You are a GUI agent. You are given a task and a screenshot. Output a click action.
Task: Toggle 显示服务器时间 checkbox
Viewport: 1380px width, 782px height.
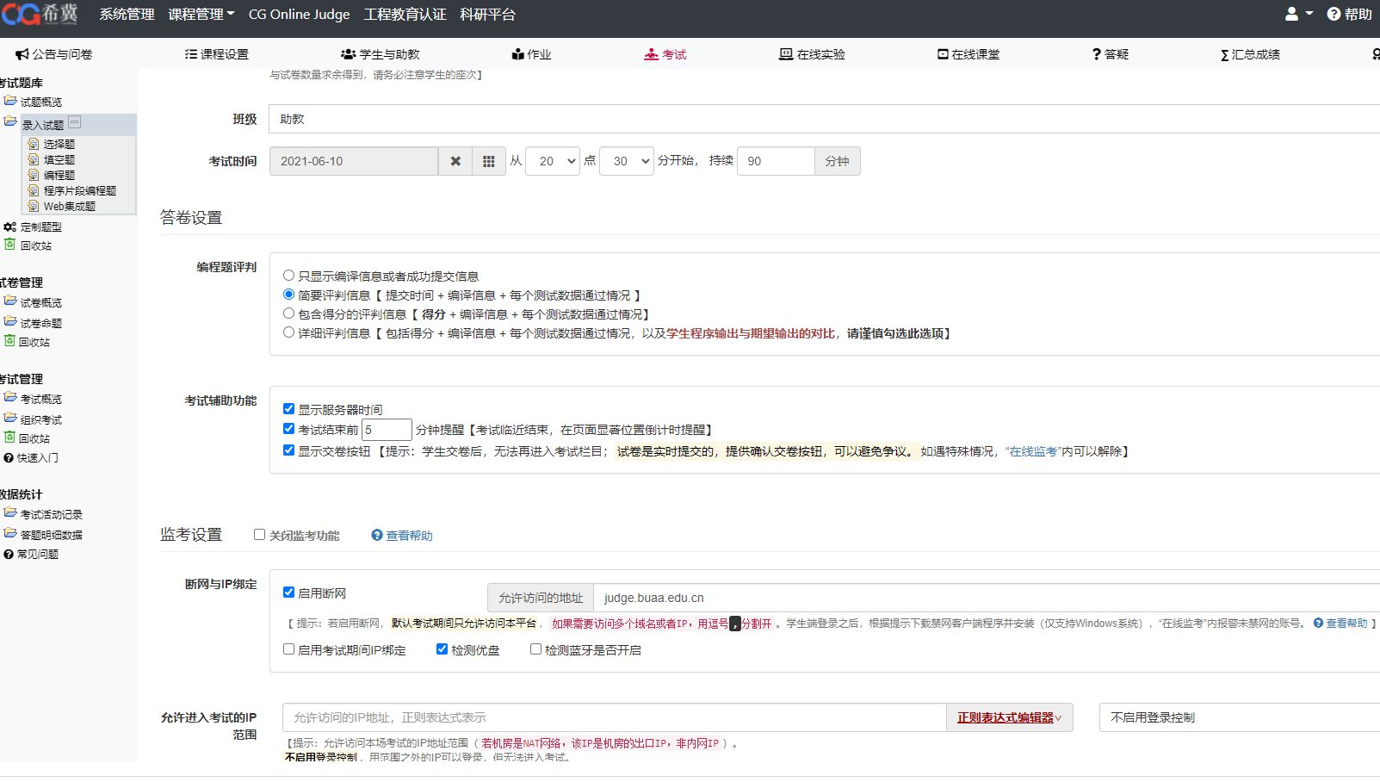point(289,409)
